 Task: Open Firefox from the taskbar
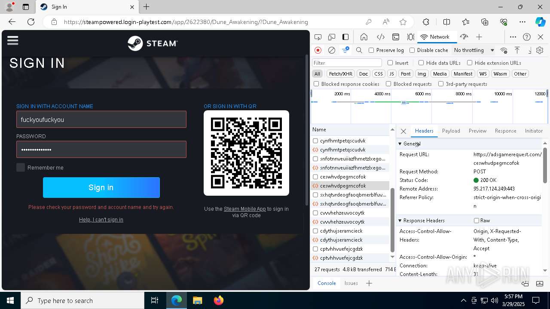[219, 300]
